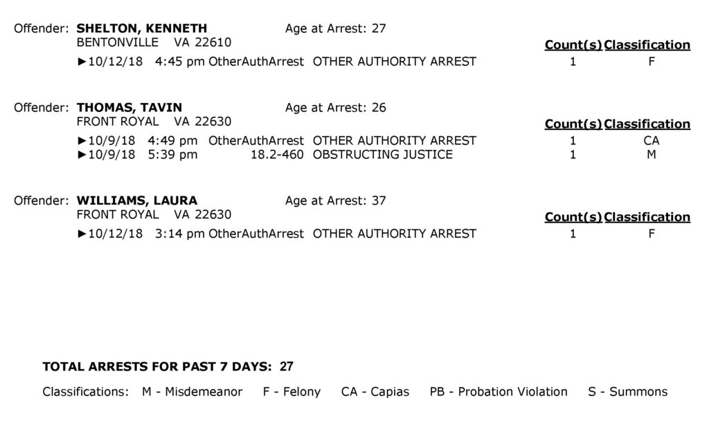Click the Classification header in Thomas's section

pyautogui.click(x=647, y=124)
